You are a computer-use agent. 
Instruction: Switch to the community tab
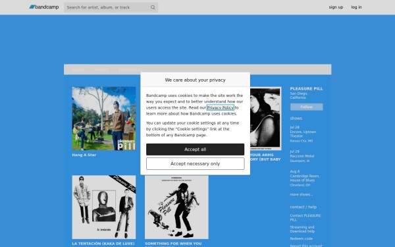pyautogui.click(x=131, y=70)
